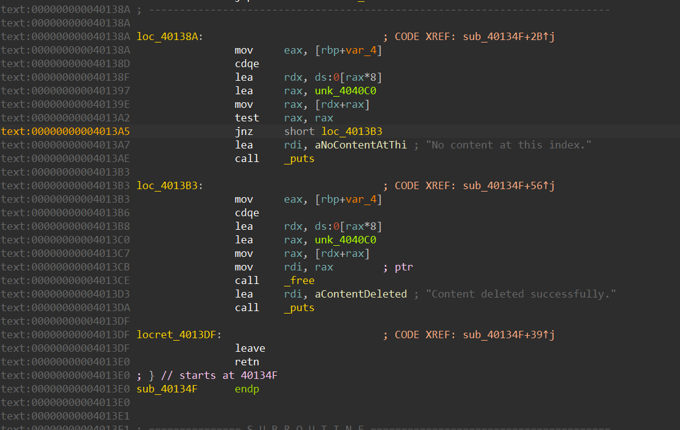This screenshot has width=680, height=430.
Task: Follow the sub_40134F+39 cross-reference
Action: point(508,335)
